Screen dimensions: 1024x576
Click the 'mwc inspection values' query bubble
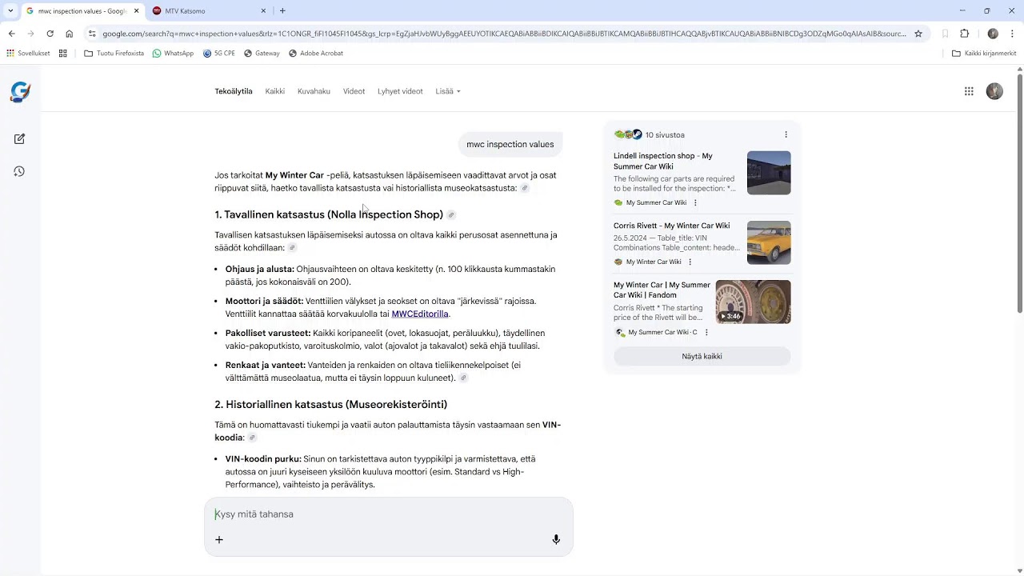[510, 145]
